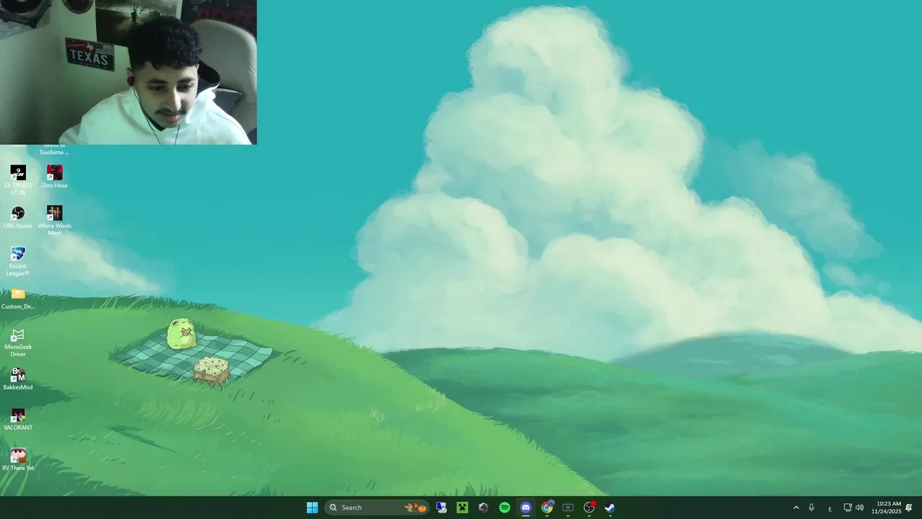
Task: Show hidden system tray icons
Action: [x=796, y=507]
